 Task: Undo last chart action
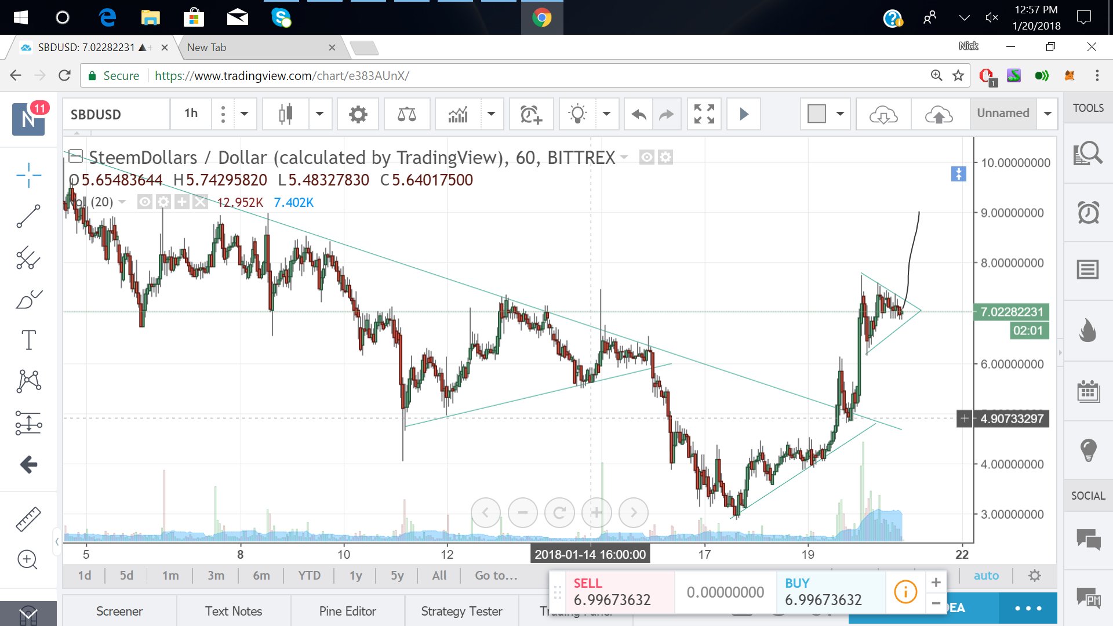click(x=638, y=114)
